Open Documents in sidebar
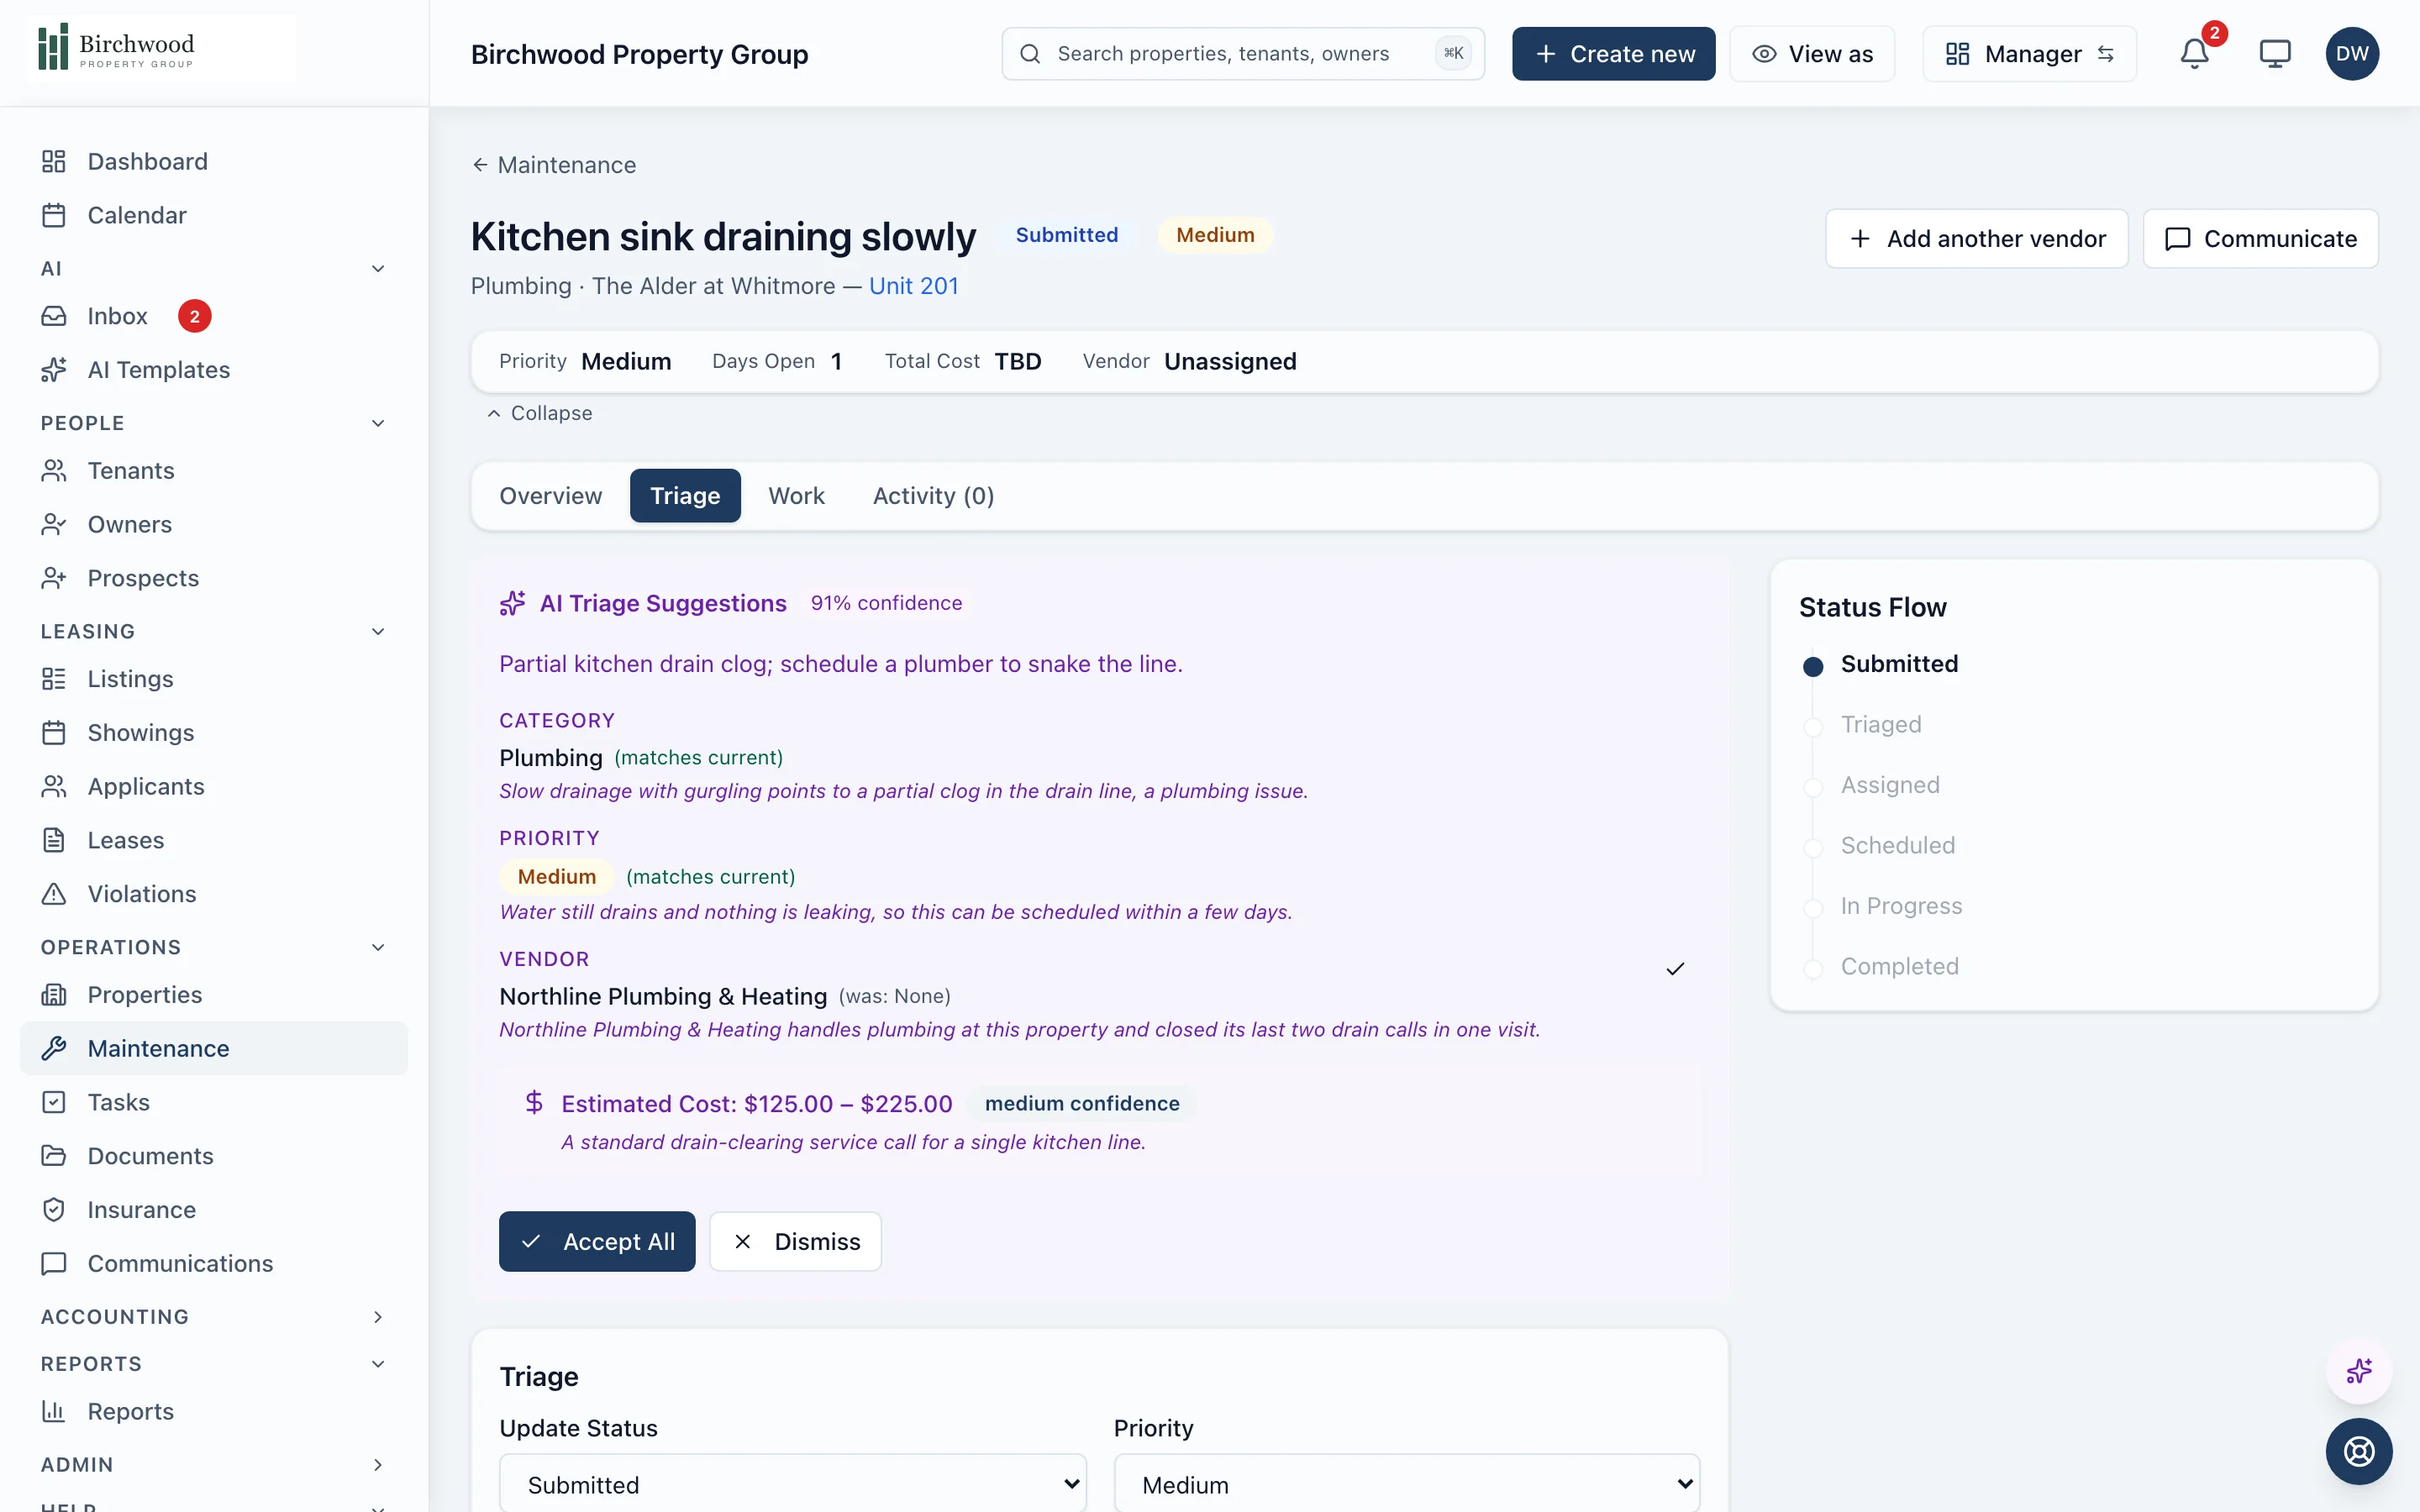Image resolution: width=2420 pixels, height=1512 pixels. point(214,1156)
